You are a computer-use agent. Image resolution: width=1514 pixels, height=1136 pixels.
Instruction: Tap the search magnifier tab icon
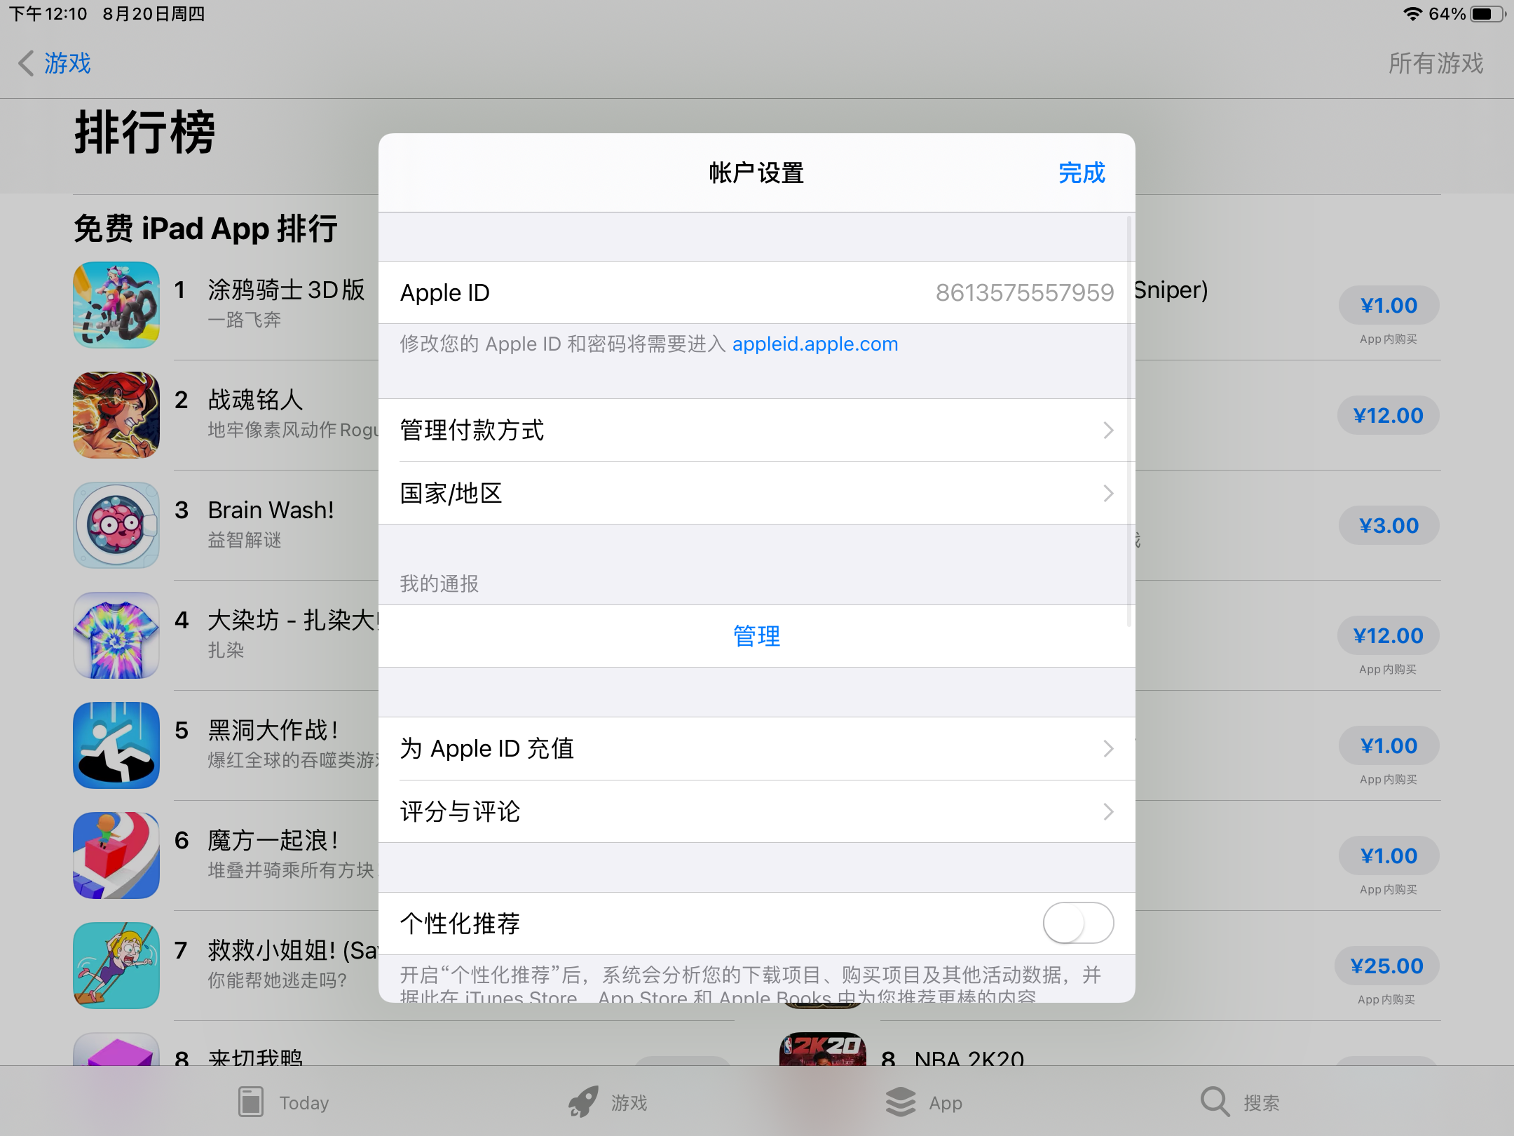click(x=1215, y=1102)
